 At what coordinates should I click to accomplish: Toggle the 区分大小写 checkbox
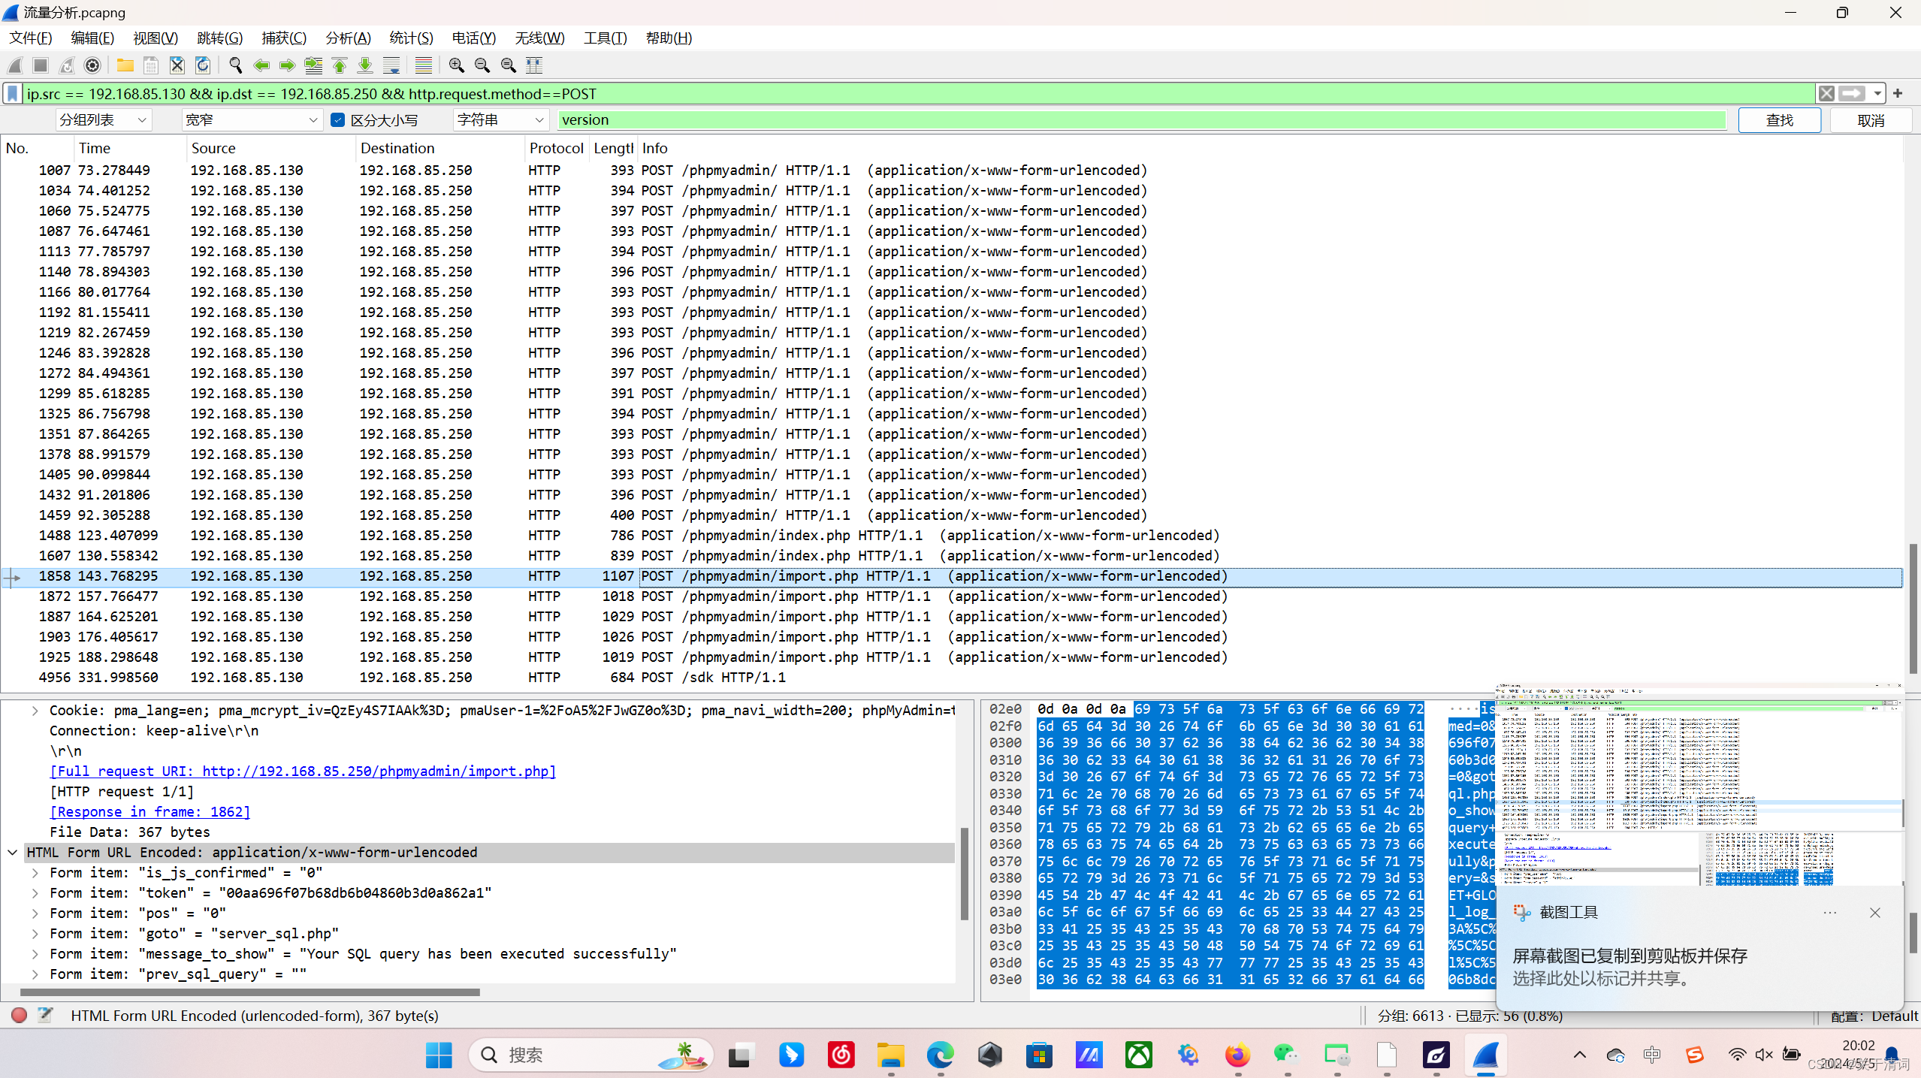pos(338,120)
